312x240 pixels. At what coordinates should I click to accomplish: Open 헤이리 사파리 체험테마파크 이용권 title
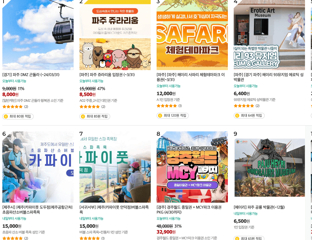(x=191, y=77)
